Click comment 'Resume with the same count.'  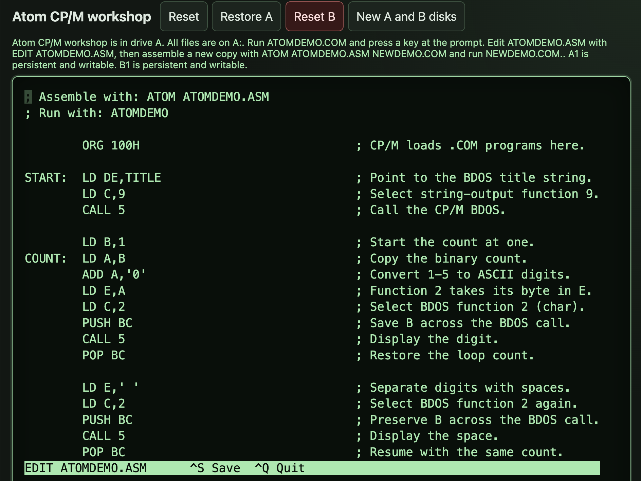pyautogui.click(x=466, y=452)
